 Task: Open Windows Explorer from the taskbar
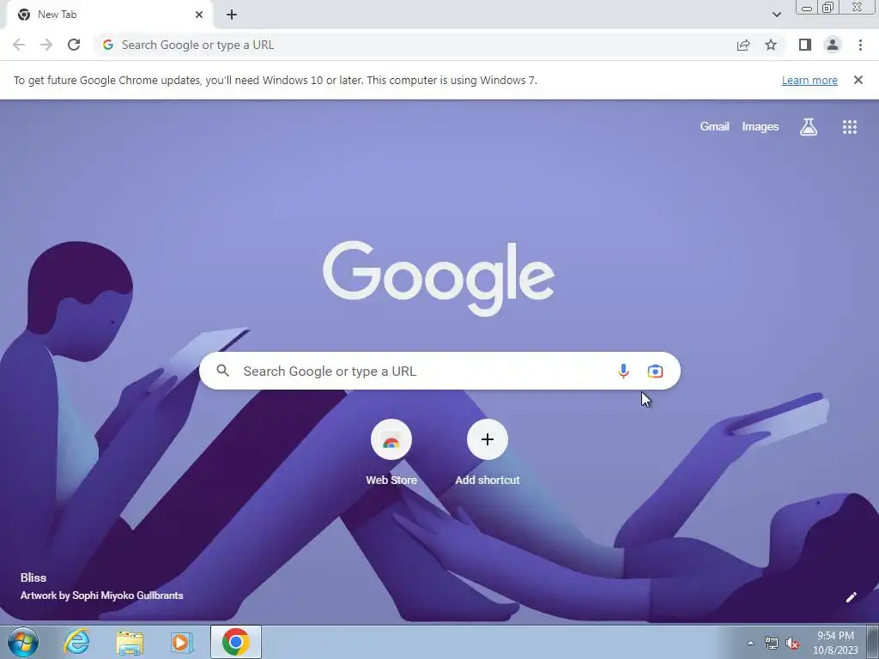[130, 642]
